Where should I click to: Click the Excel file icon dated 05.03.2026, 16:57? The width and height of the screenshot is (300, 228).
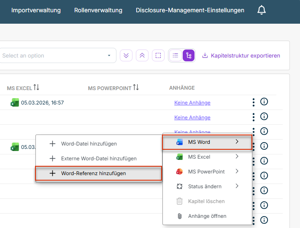(15, 102)
